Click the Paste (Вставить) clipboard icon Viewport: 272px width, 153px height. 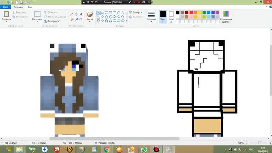(x=6, y=14)
